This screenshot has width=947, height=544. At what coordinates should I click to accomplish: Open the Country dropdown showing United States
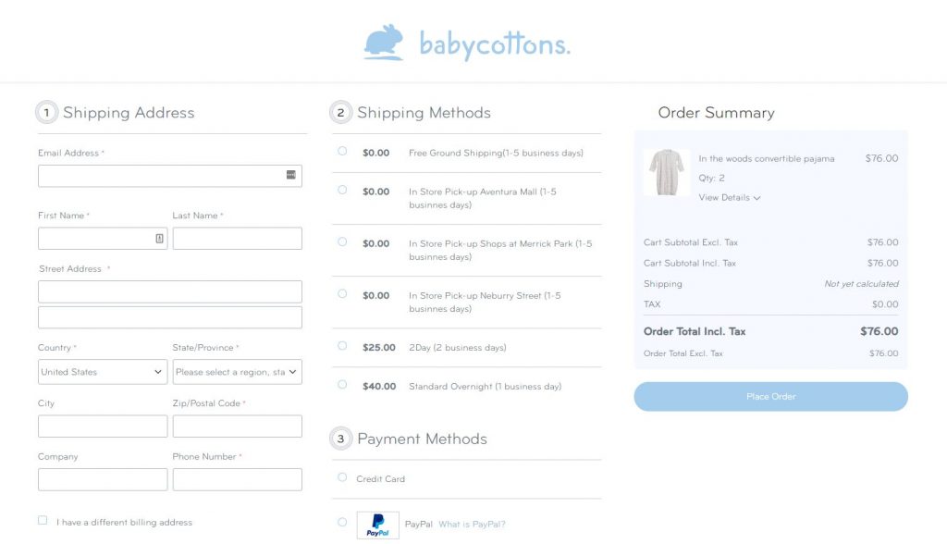click(x=103, y=372)
